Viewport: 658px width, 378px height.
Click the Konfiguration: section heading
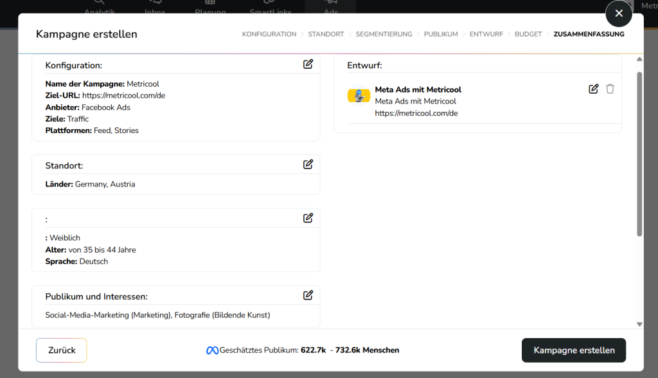(x=74, y=66)
